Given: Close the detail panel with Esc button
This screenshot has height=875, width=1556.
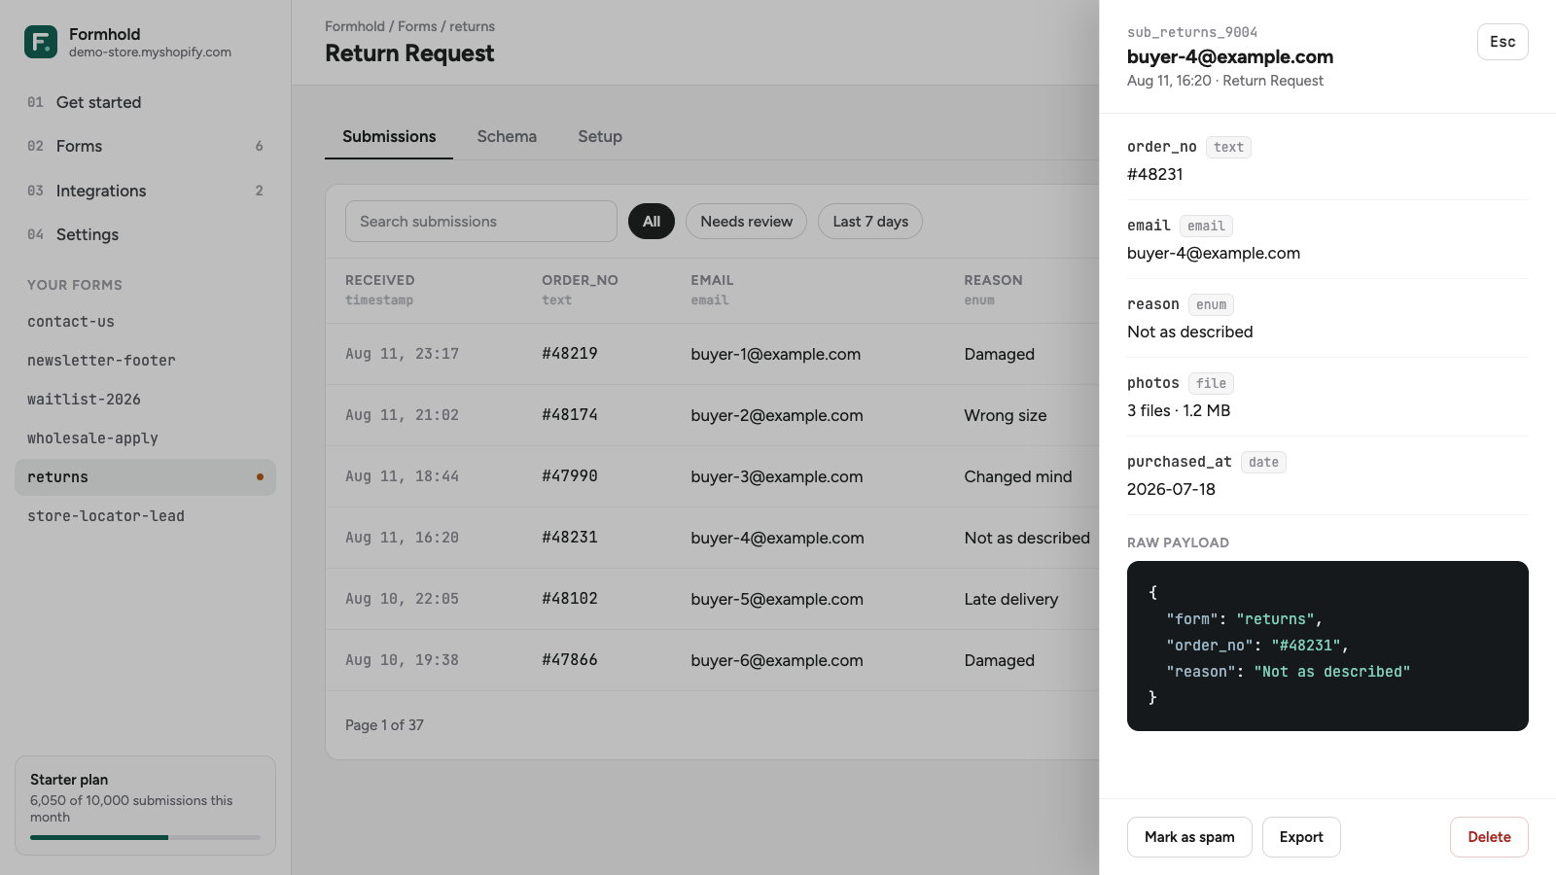Looking at the screenshot, I should 1503,42.
